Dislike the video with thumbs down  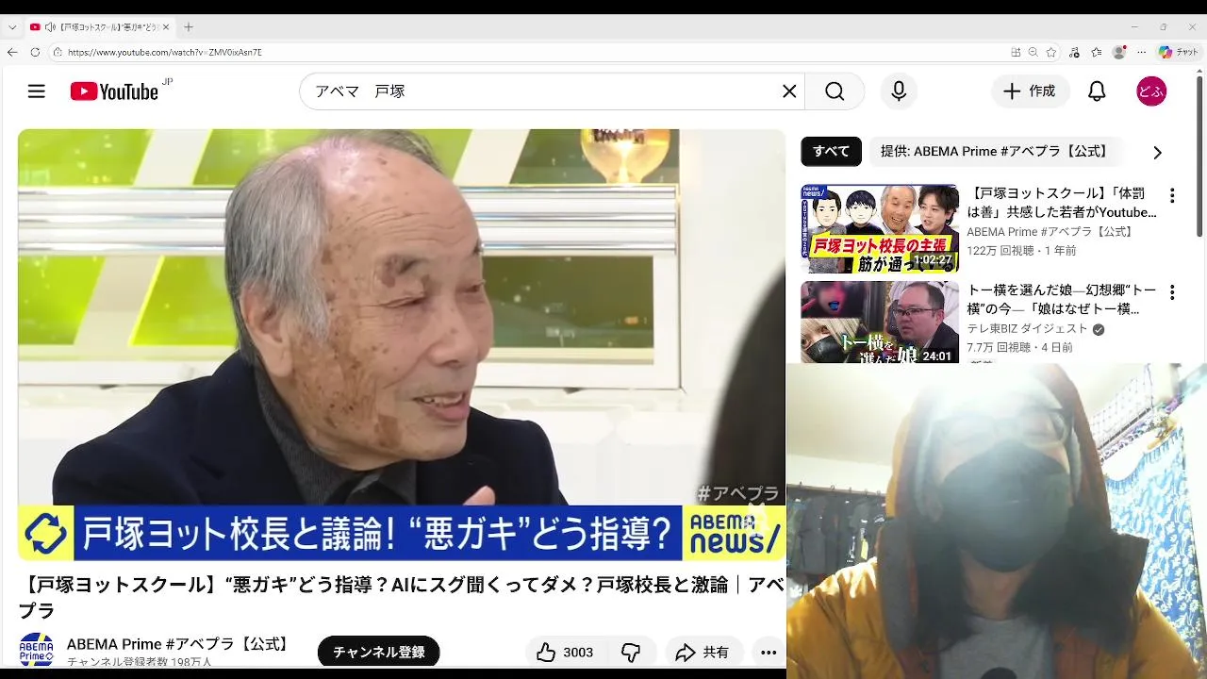(631, 652)
